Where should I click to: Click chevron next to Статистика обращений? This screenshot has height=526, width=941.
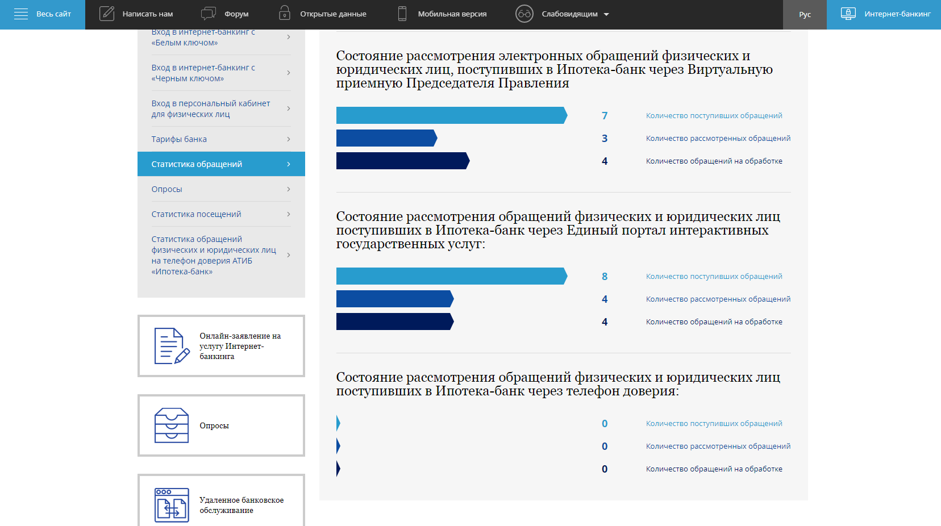[289, 164]
